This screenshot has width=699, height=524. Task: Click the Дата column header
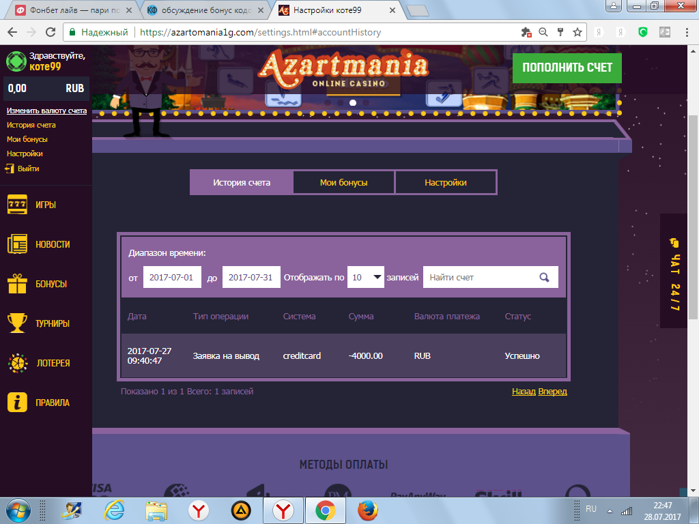(137, 317)
